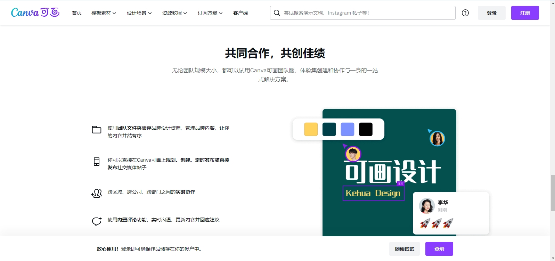Click the first rocket emoji
555x261 pixels.
tap(425, 223)
